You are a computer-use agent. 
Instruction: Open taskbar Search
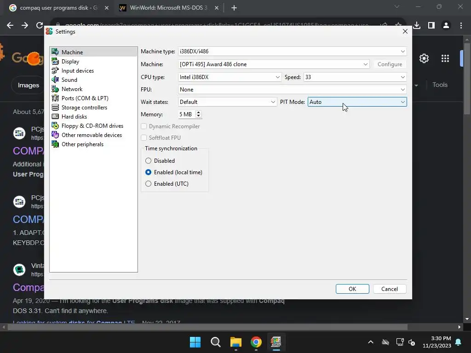click(215, 342)
